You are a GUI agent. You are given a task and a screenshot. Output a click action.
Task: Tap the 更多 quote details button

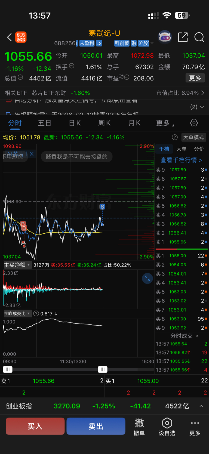point(195,78)
